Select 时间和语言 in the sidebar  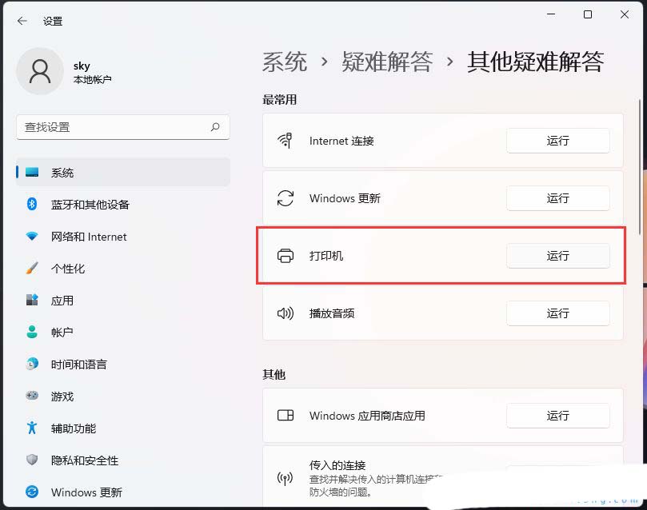[80, 365]
